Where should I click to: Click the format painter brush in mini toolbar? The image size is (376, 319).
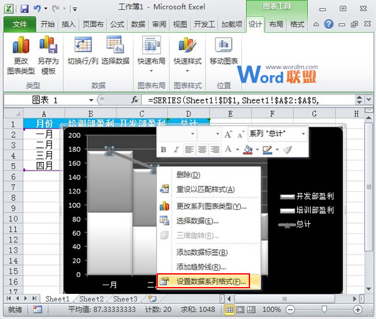(x=288, y=149)
